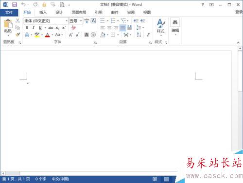Collapse the ribbon with arrow
The width and height of the screenshot is (243, 183).
coord(238,43)
